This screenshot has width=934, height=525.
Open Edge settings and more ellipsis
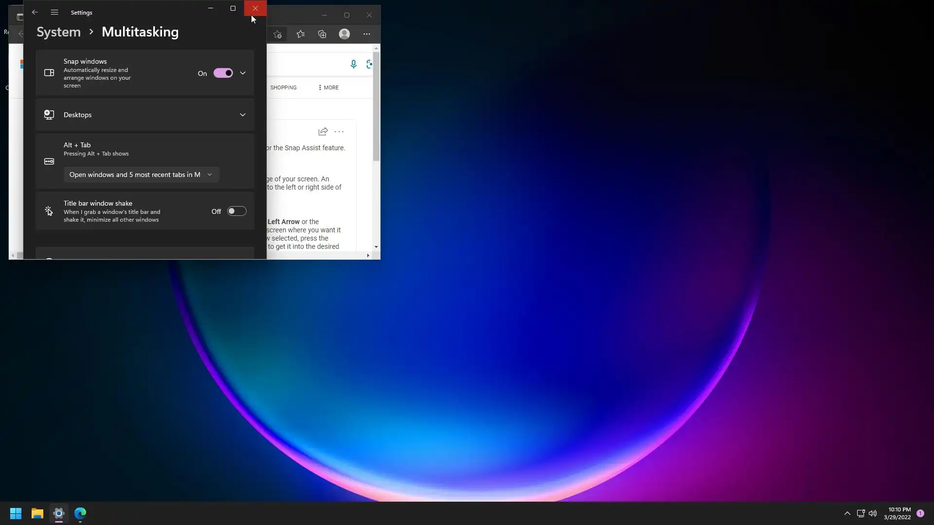point(367,34)
